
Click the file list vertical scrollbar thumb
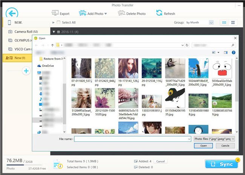(x=237, y=81)
